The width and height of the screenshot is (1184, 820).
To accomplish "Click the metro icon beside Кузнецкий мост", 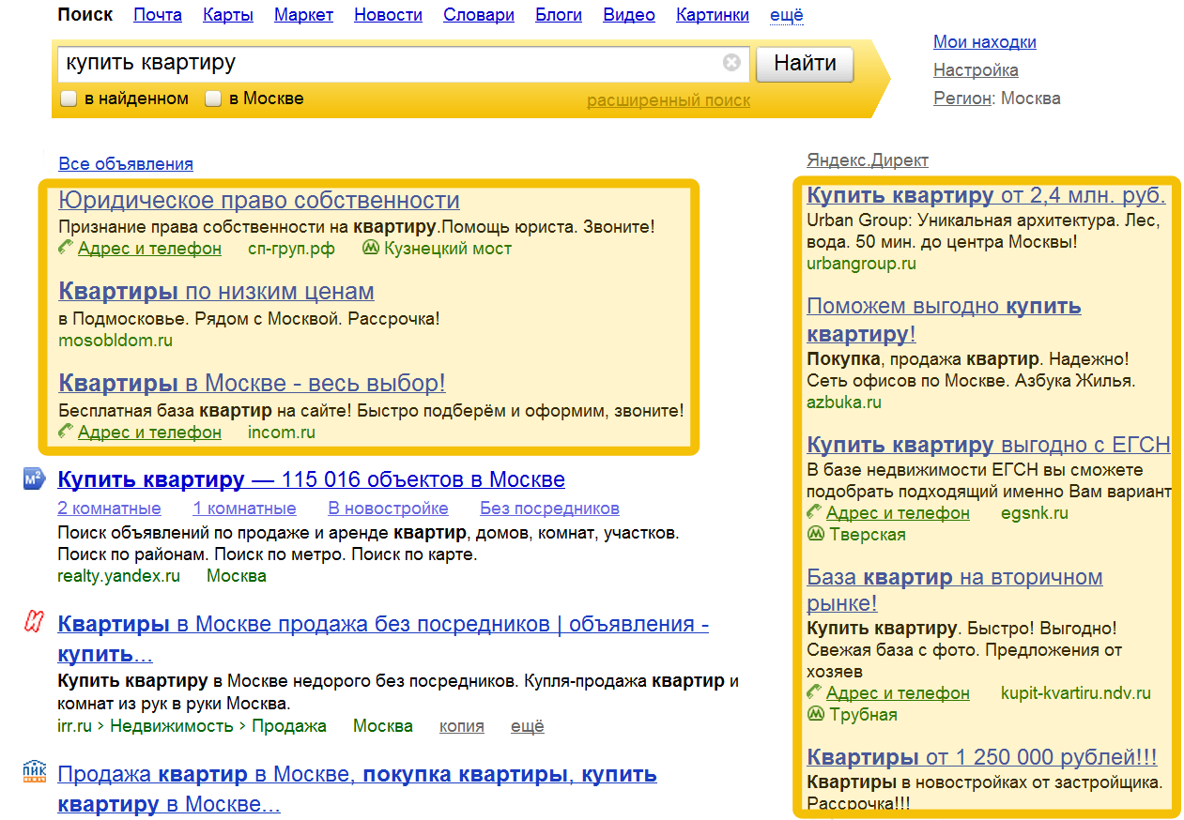I will click(370, 248).
